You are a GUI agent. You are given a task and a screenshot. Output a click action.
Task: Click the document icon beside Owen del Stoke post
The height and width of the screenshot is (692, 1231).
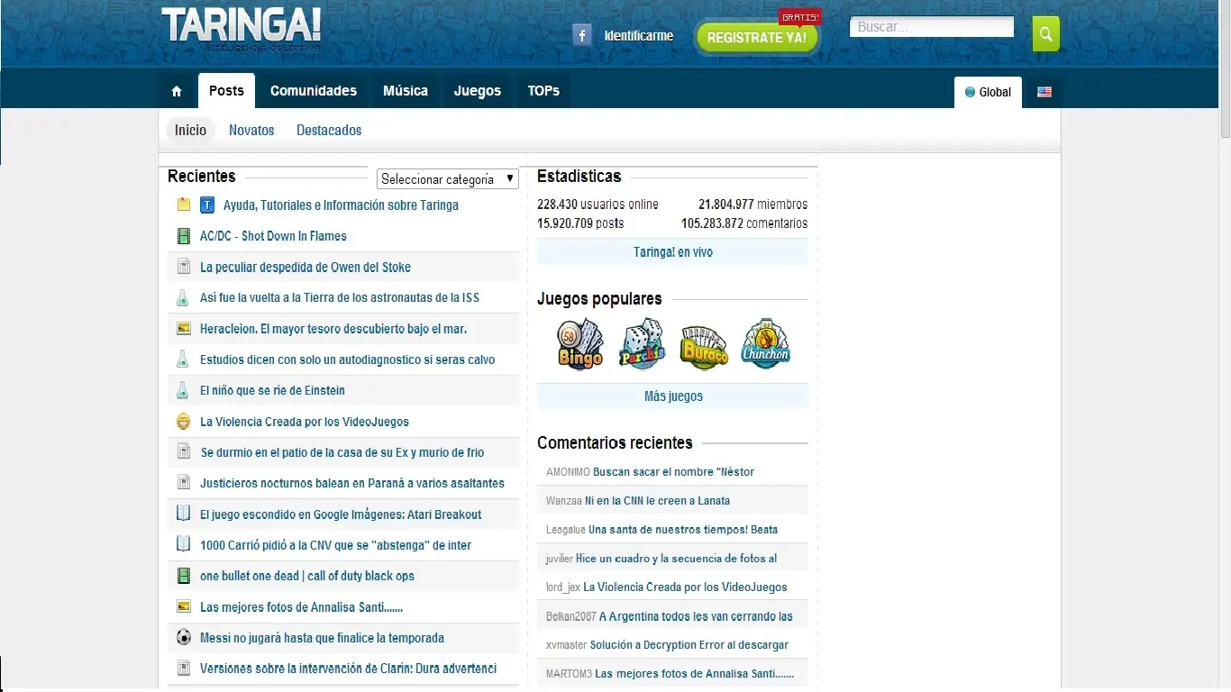(x=184, y=267)
